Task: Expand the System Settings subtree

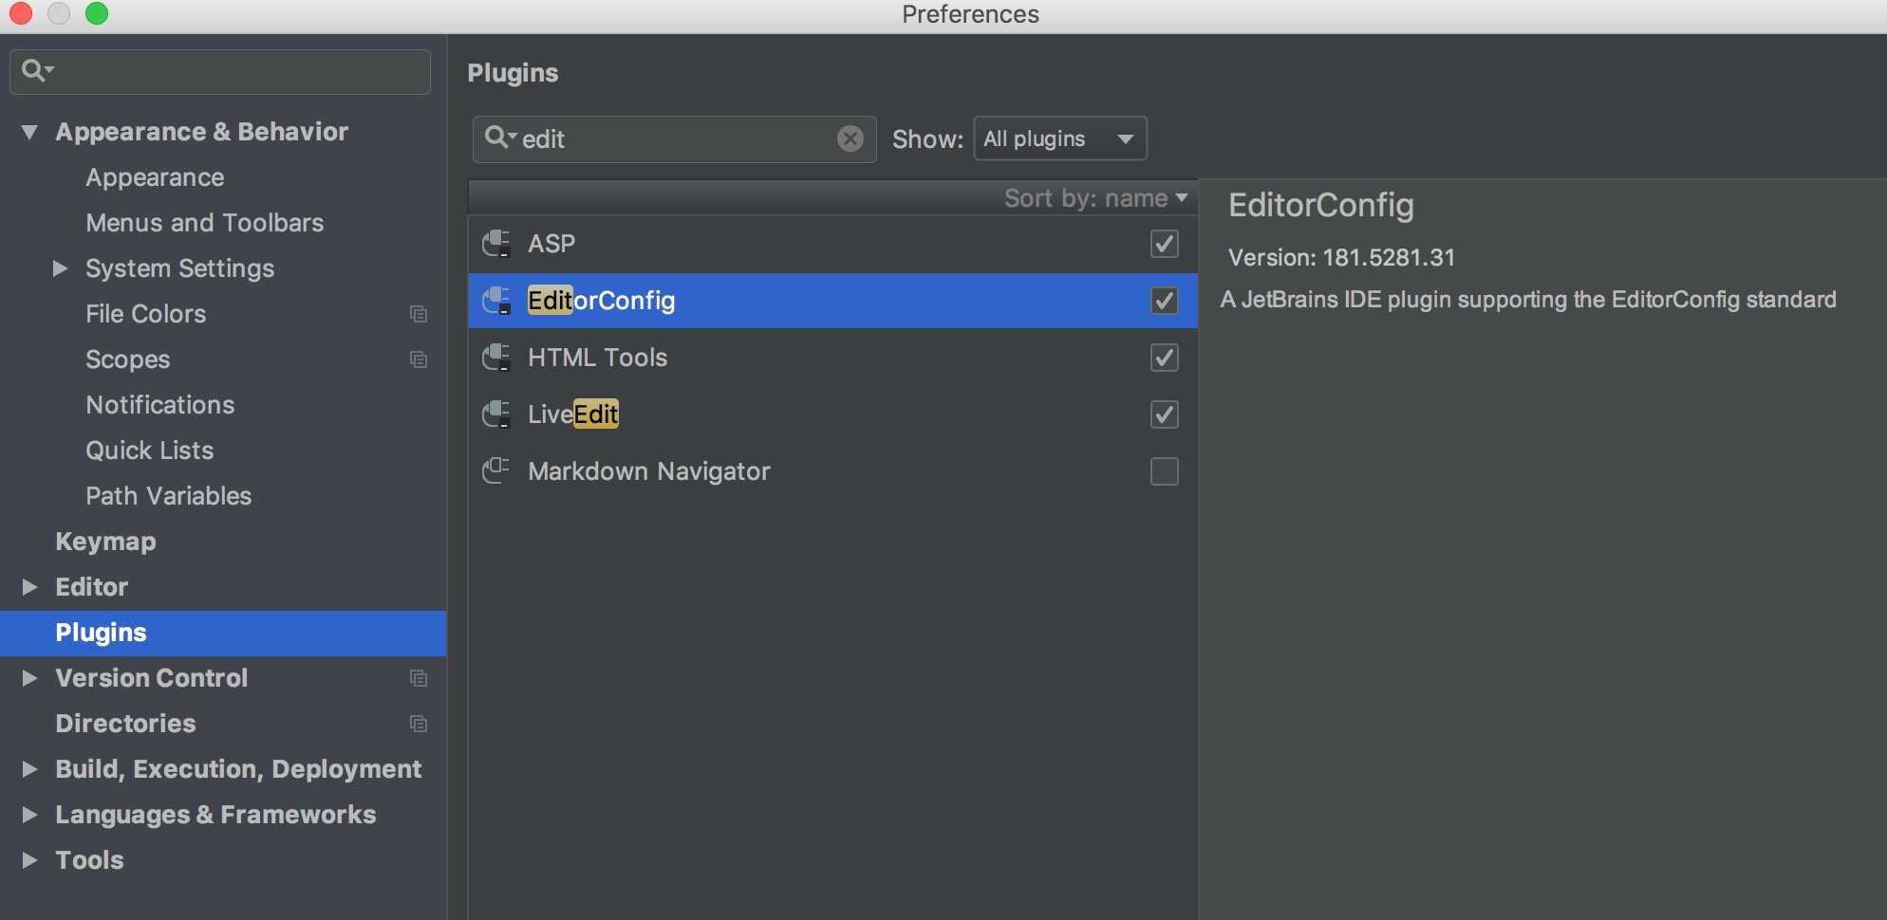Action: coord(61,268)
